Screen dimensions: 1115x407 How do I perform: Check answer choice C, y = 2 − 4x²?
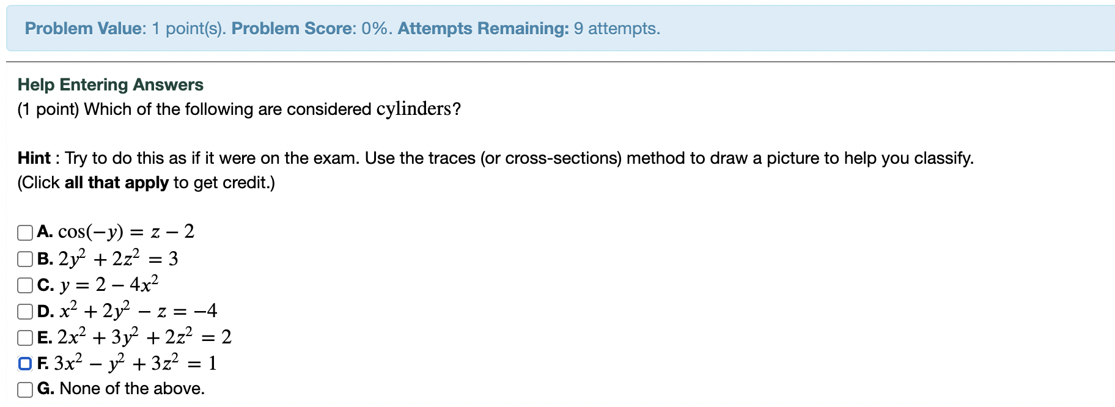[25, 284]
